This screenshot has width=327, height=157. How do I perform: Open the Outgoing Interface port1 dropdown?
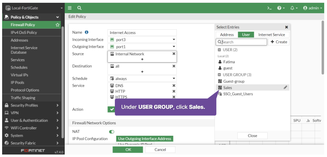pos(142,46)
